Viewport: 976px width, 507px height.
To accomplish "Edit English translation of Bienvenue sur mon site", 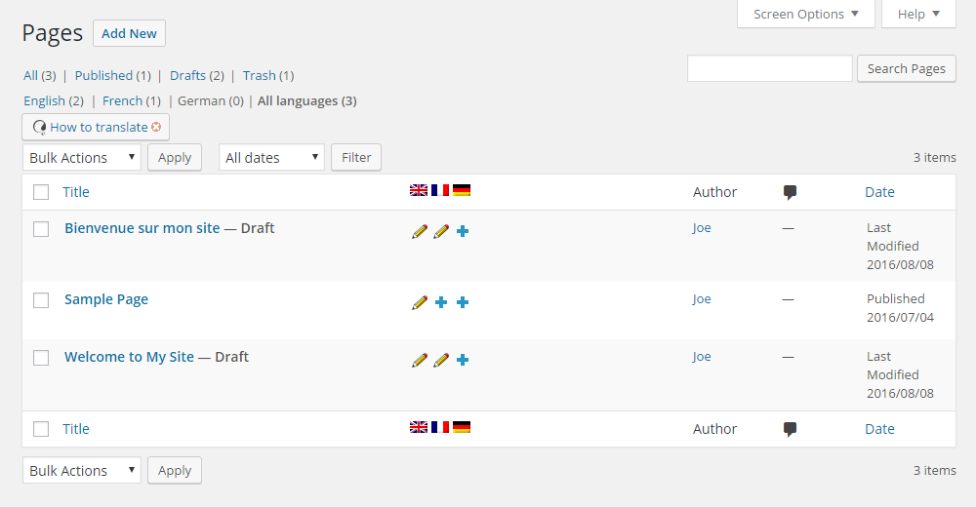I will pyautogui.click(x=420, y=231).
